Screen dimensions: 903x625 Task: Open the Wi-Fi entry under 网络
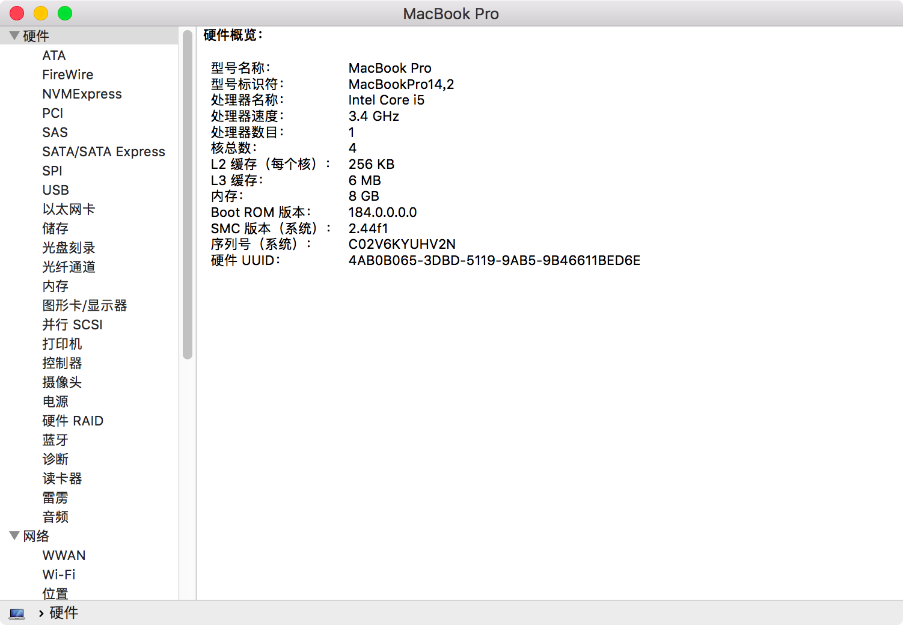tap(59, 575)
